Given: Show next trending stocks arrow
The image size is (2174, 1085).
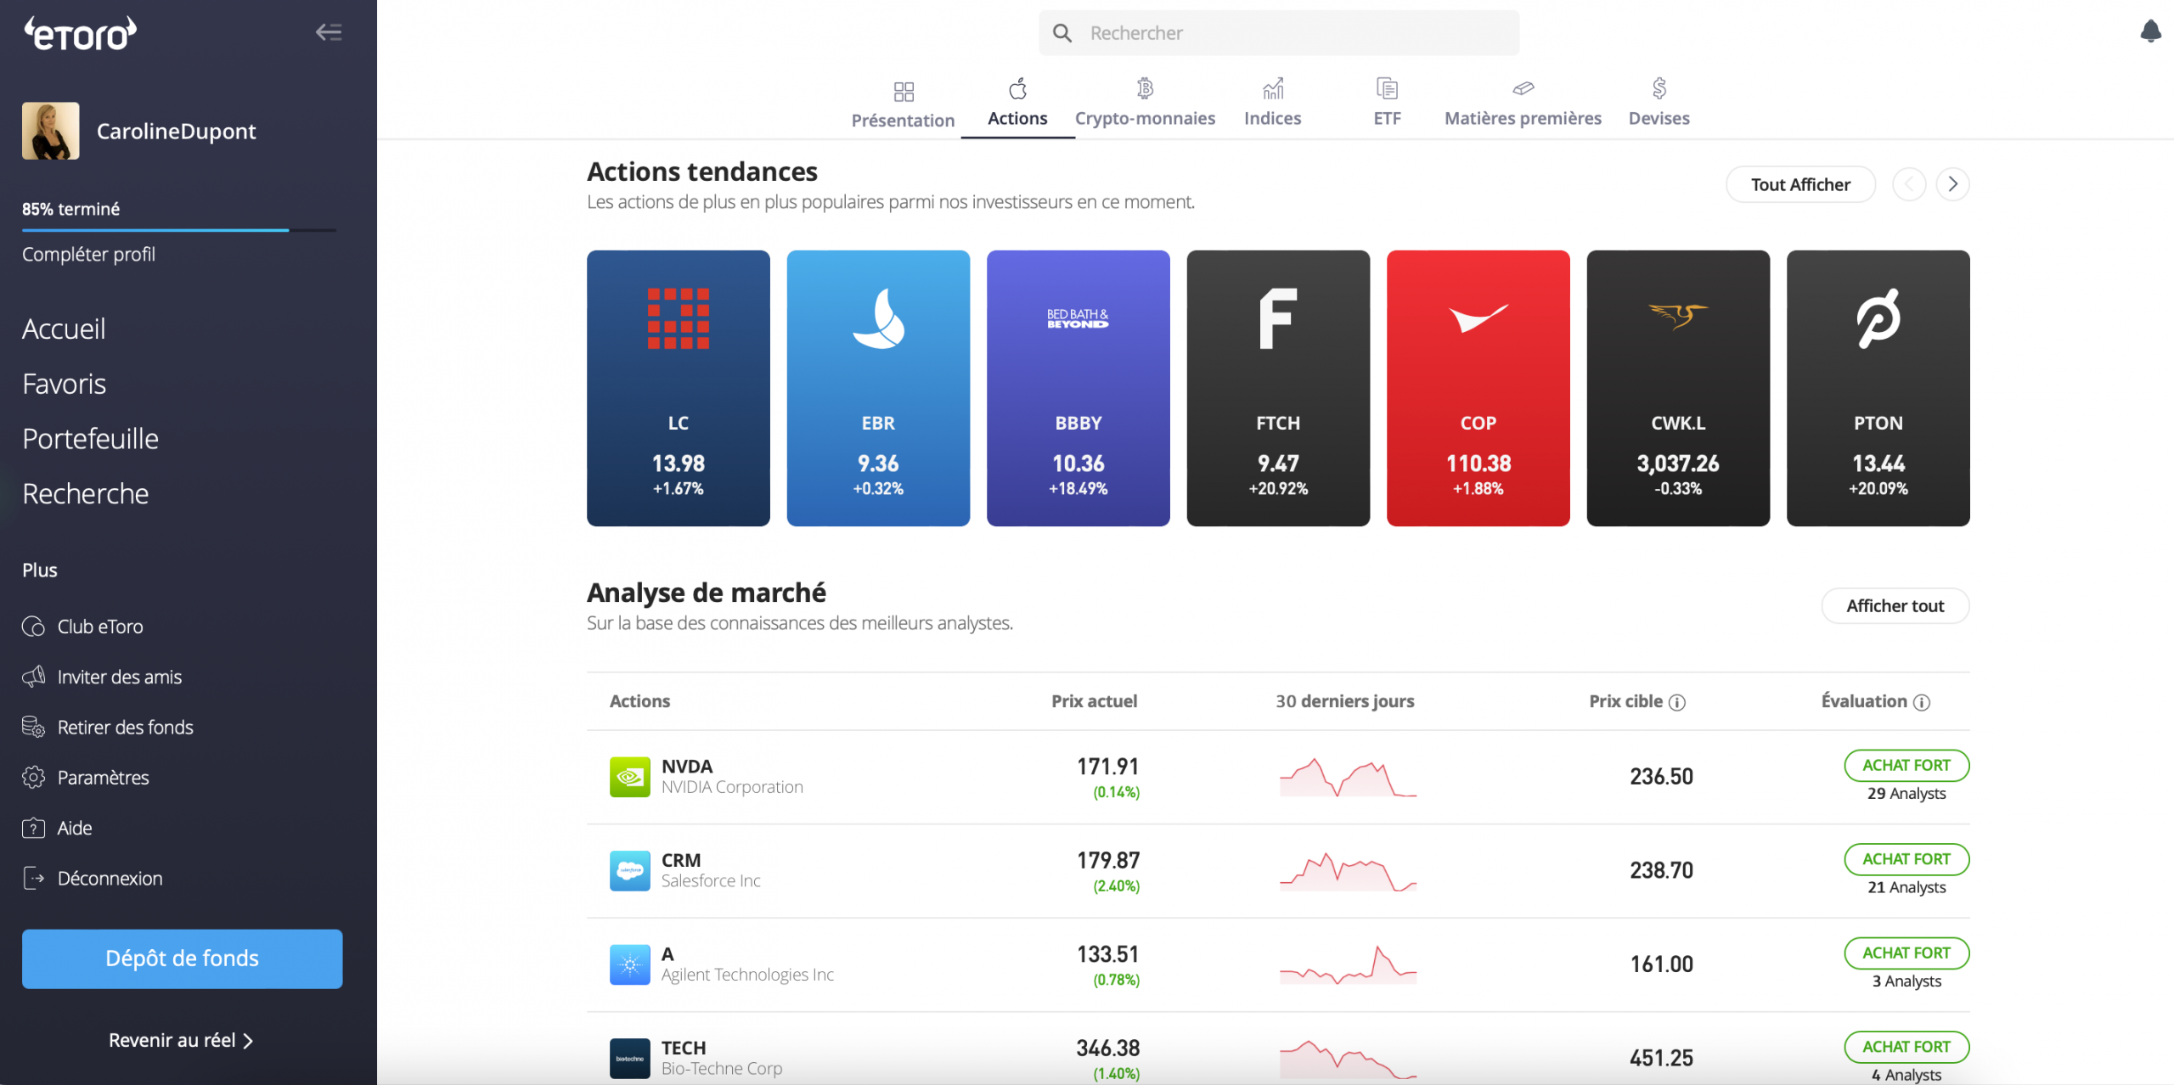Looking at the screenshot, I should (1952, 184).
